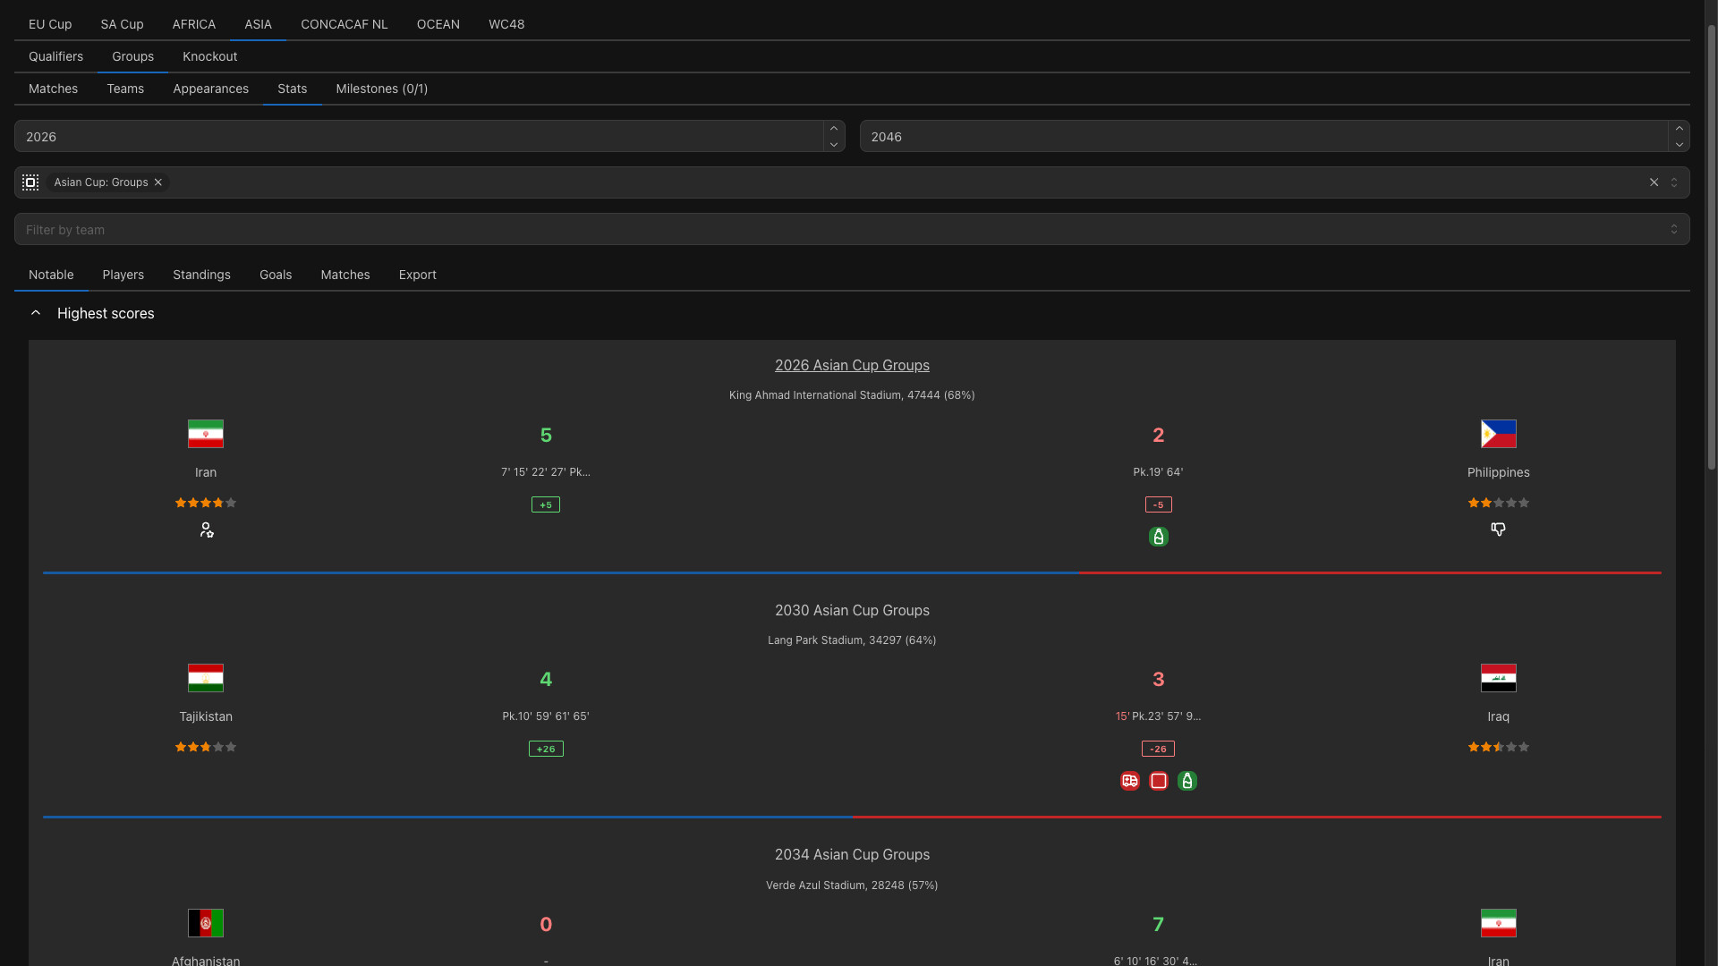Click the -26 rating badge for Iraq
Viewport: 1718px width, 966px height.
1158,749
